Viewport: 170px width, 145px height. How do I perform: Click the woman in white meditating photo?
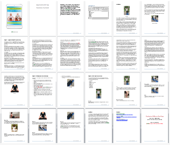(14, 128)
